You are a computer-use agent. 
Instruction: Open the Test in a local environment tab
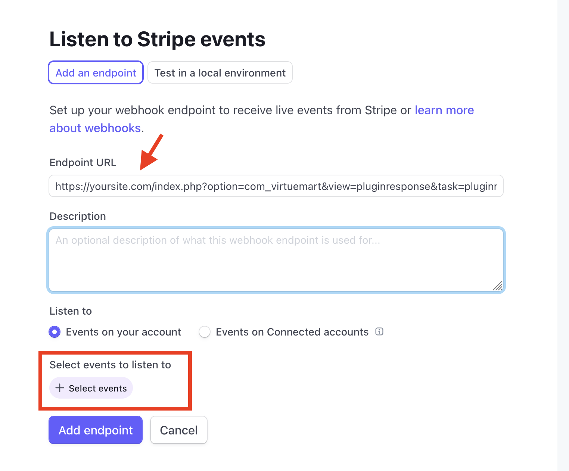[220, 73]
